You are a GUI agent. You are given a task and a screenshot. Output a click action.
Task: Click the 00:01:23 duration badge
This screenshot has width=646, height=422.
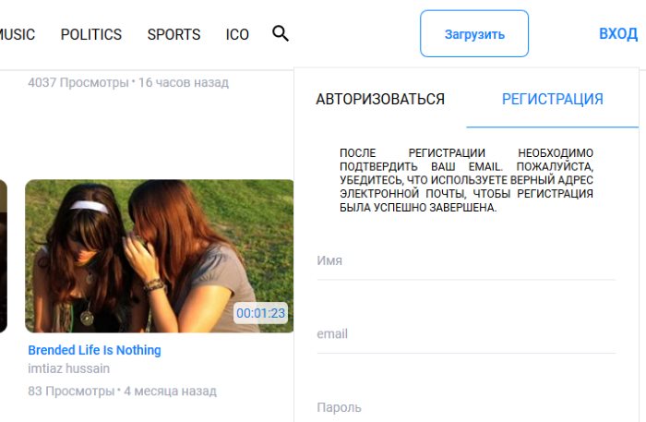[261, 313]
